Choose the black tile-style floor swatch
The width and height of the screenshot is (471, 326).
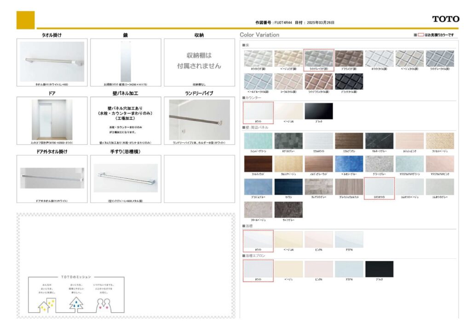(x=349, y=81)
